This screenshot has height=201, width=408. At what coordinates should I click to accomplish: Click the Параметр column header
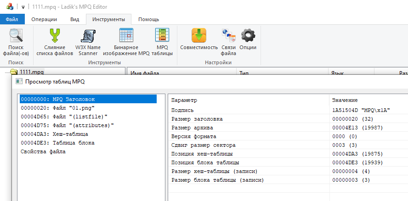point(249,100)
